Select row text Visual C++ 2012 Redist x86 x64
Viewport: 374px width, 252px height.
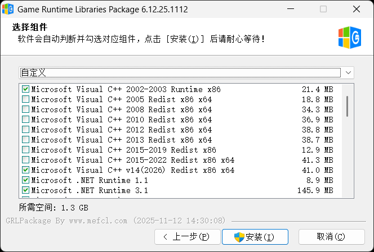coord(122,130)
